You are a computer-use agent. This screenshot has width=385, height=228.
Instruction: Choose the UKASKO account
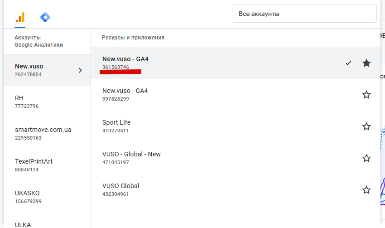(47, 197)
